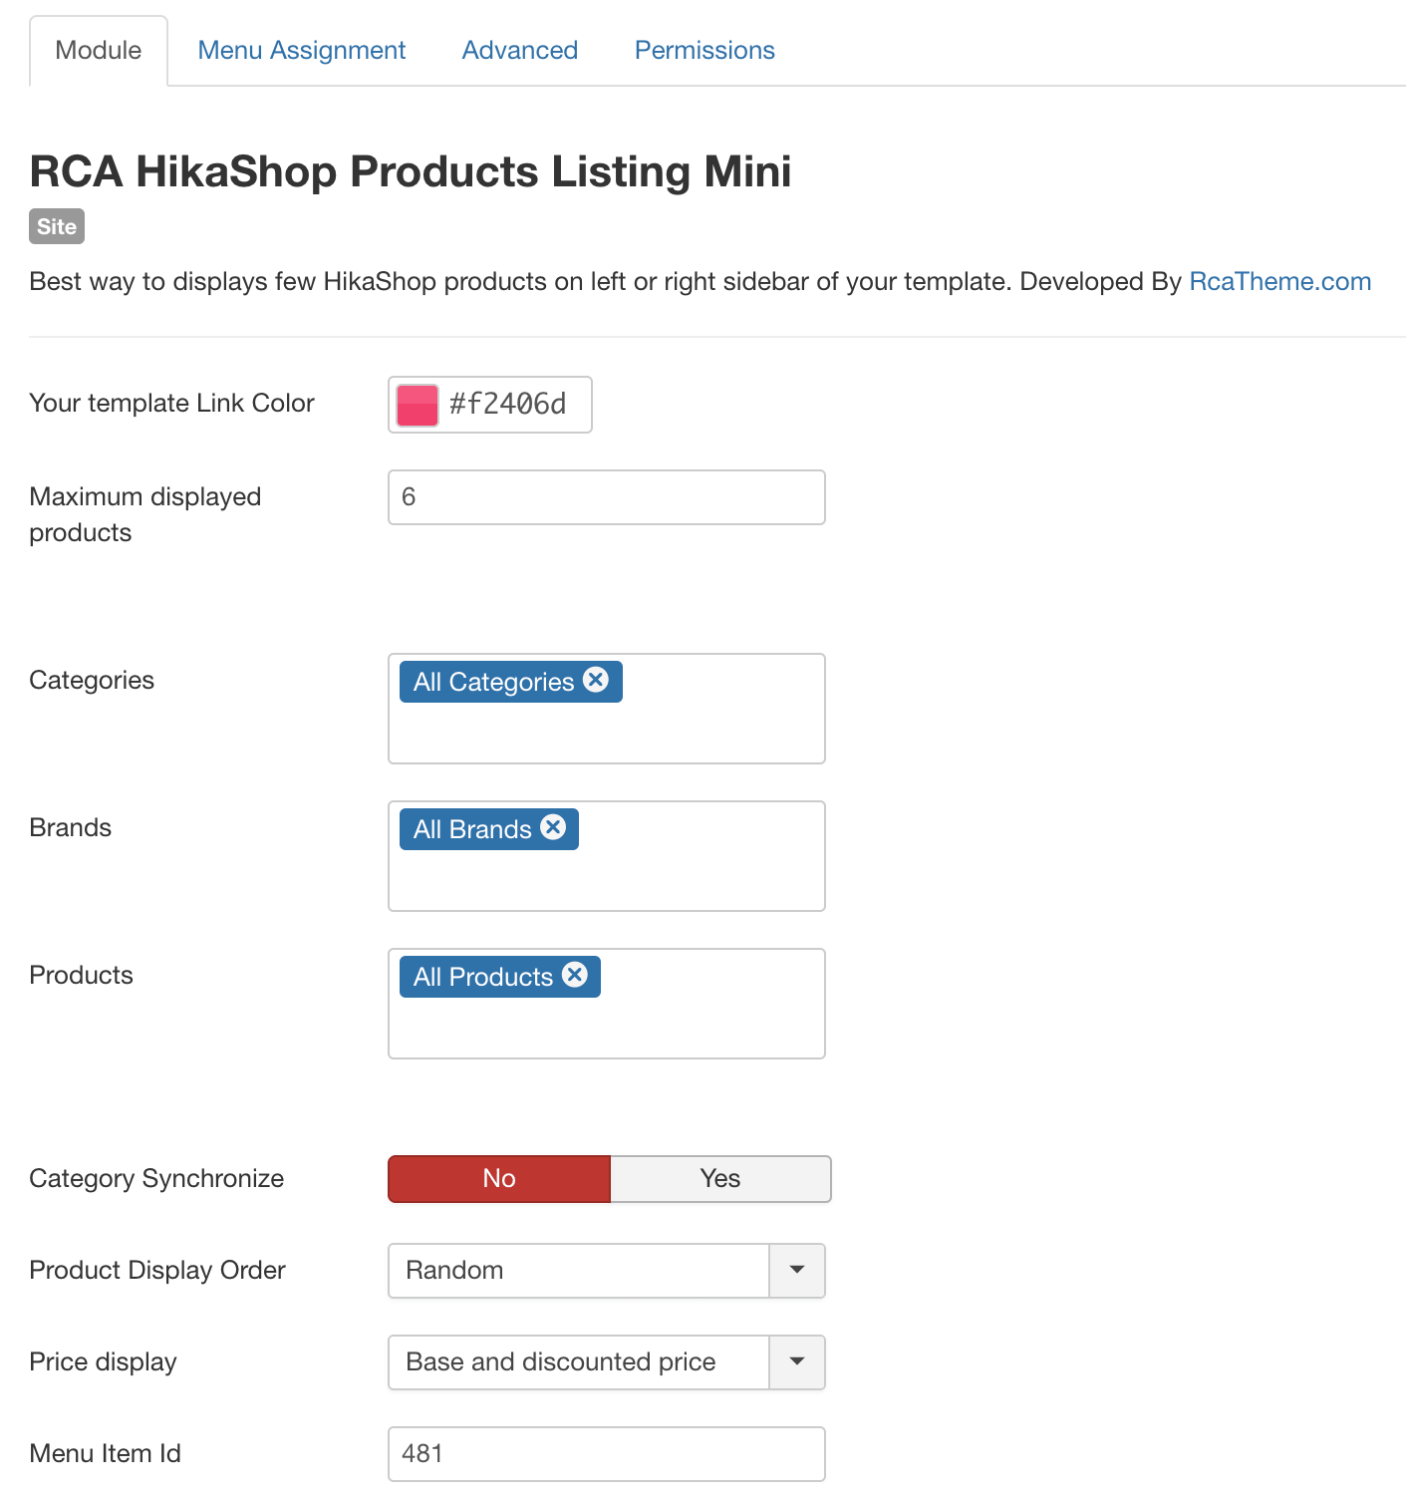The width and height of the screenshot is (1406, 1500).
Task: Click the Categories field label
Action: 92,681
